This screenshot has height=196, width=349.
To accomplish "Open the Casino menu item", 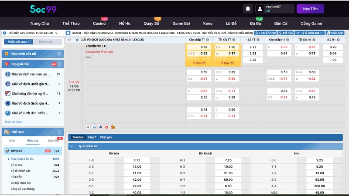I will 99,24.
